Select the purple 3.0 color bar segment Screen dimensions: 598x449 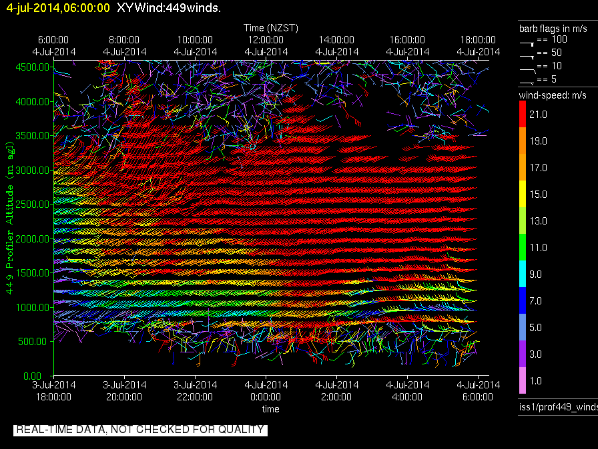[523, 354]
